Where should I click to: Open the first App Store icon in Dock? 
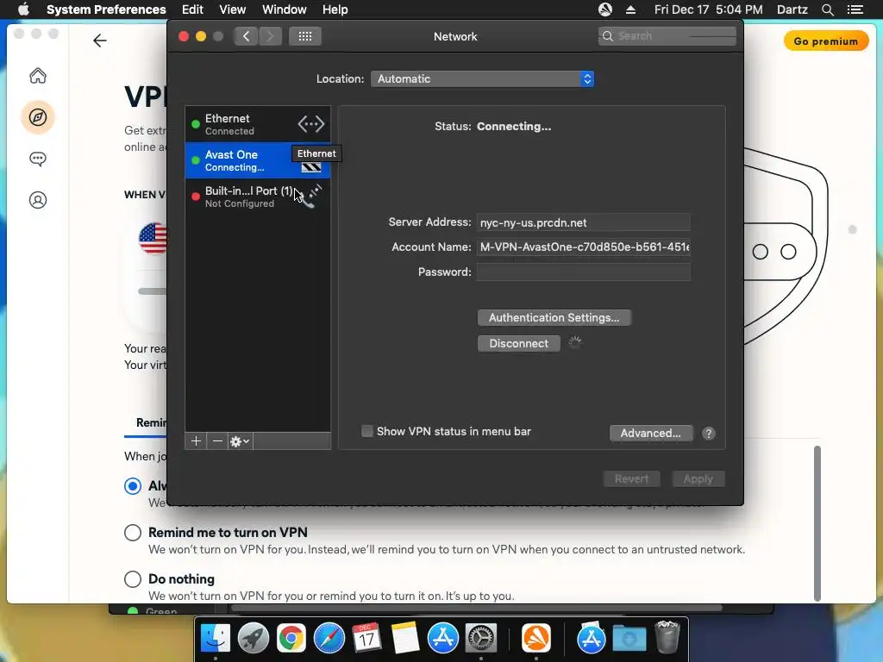click(442, 639)
